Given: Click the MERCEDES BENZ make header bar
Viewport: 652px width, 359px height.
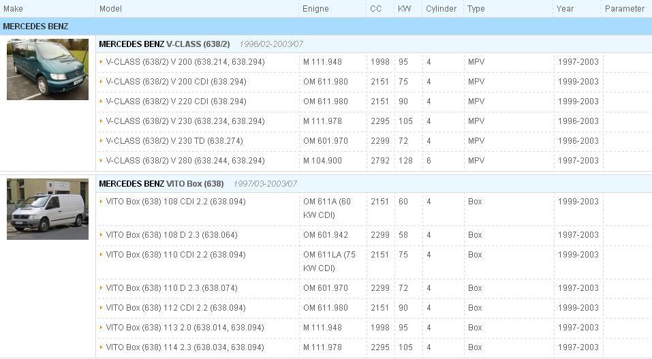Looking at the screenshot, I should click(326, 26).
